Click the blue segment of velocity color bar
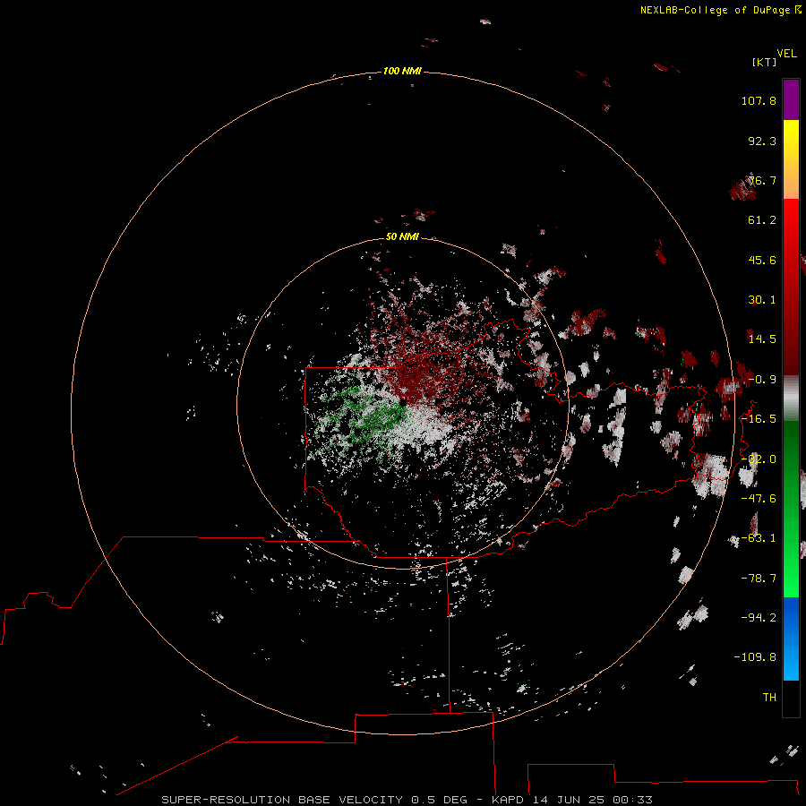Screen dimensions: 806x806 pos(791,639)
